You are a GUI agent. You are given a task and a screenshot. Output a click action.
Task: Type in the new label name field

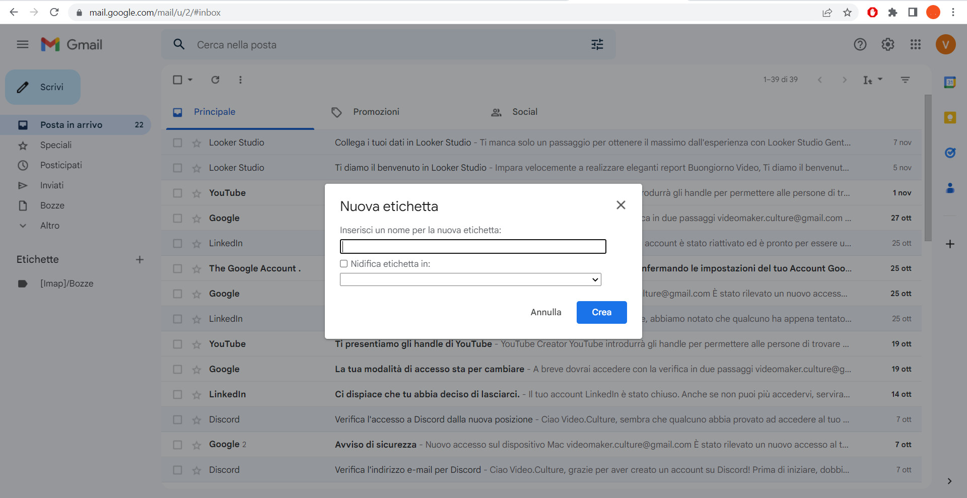472,246
